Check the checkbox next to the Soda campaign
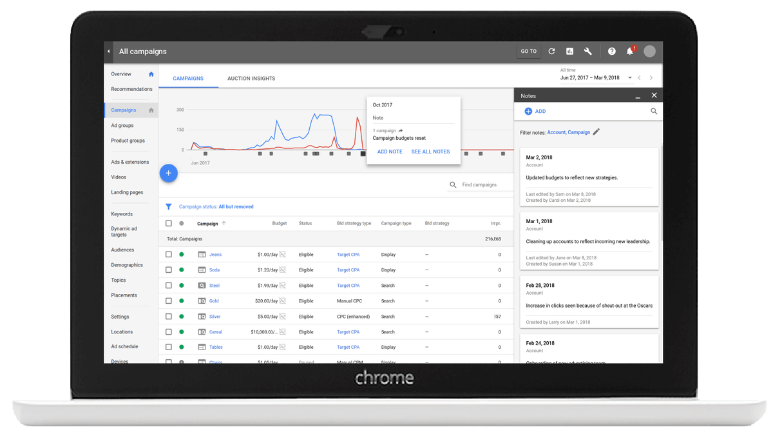This screenshot has width=773, height=434. [x=169, y=270]
